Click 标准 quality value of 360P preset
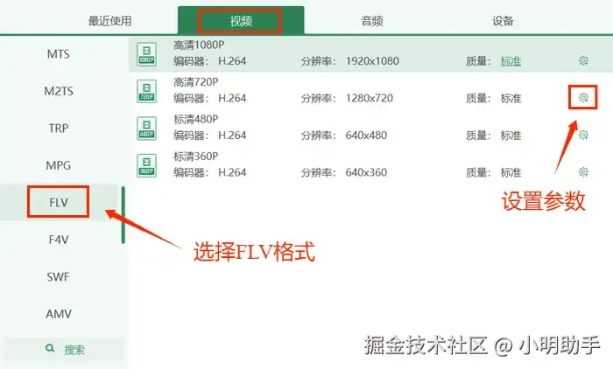Image resolution: width=613 pixels, height=369 pixels. [511, 172]
